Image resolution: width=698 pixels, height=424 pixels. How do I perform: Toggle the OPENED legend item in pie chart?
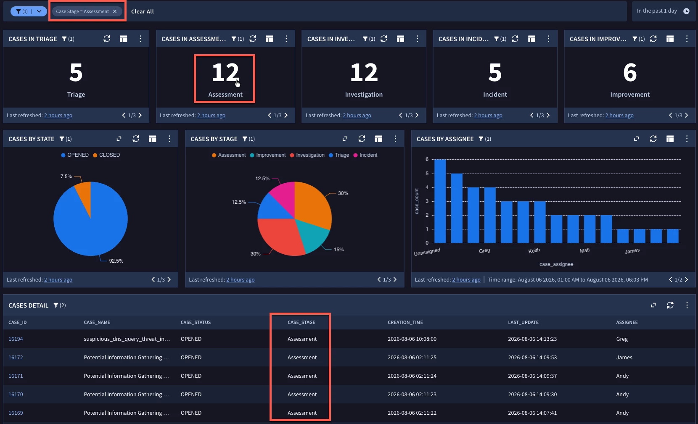click(75, 155)
